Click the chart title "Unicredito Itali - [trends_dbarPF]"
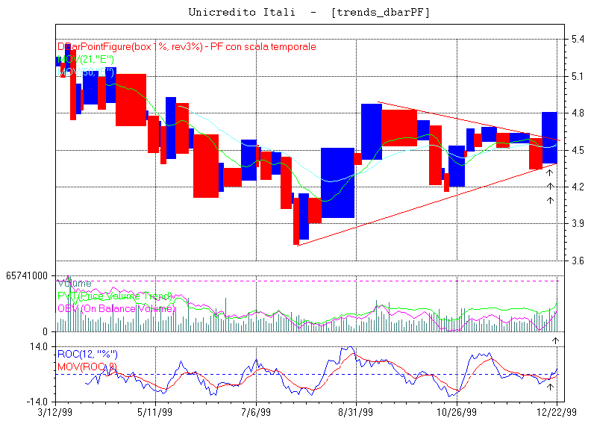This screenshot has height=424, width=591. (309, 13)
